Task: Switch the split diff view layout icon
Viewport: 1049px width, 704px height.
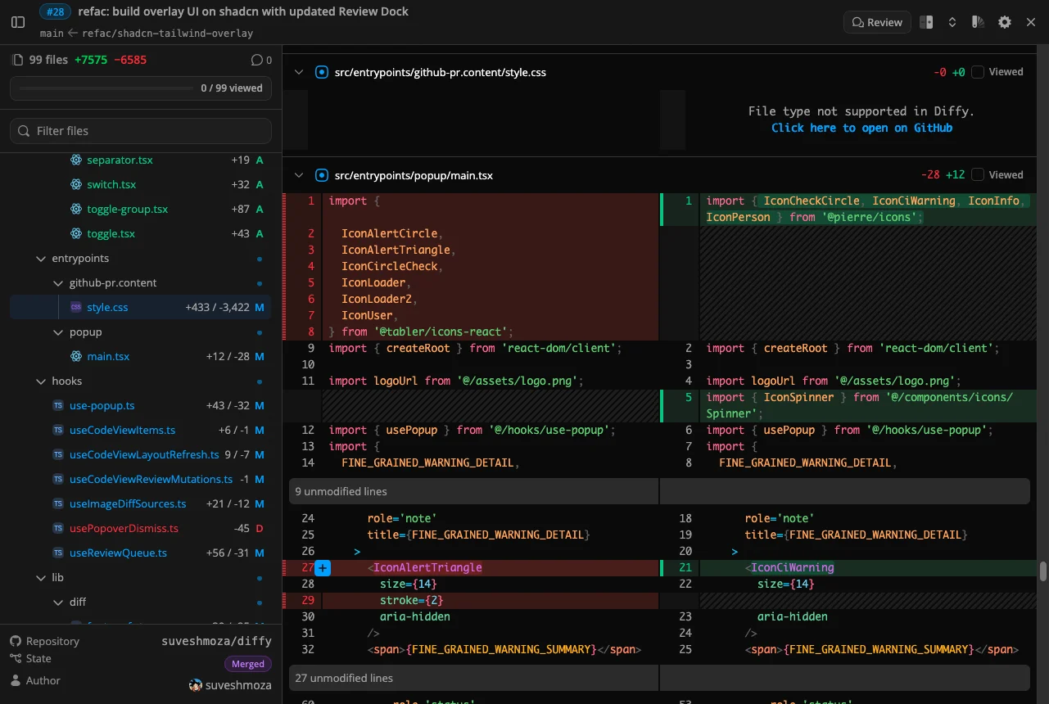Action: point(926,22)
